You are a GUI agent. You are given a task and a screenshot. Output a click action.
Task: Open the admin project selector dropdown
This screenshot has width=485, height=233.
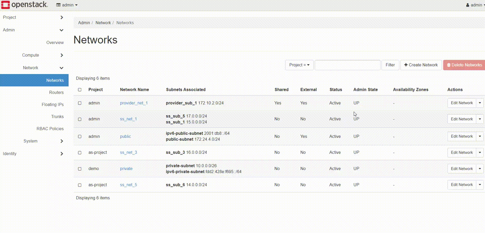67,5
